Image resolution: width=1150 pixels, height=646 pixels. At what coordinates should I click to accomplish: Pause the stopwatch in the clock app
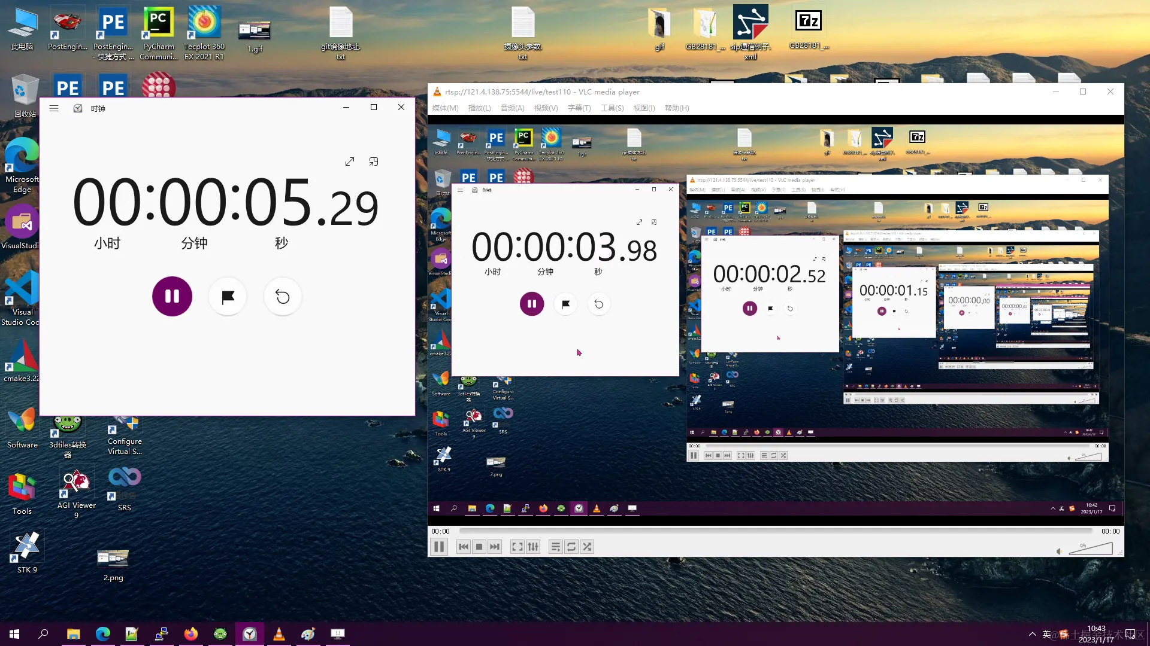tap(172, 296)
